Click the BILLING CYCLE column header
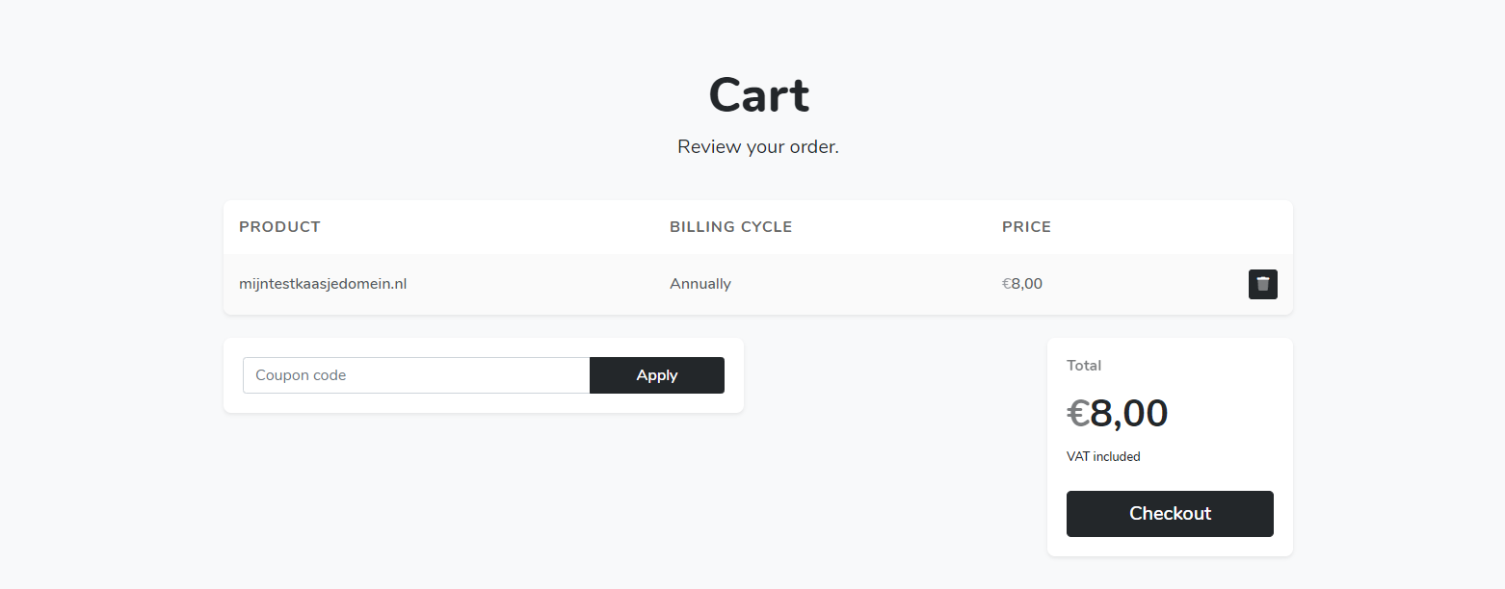1505x589 pixels. (x=730, y=227)
